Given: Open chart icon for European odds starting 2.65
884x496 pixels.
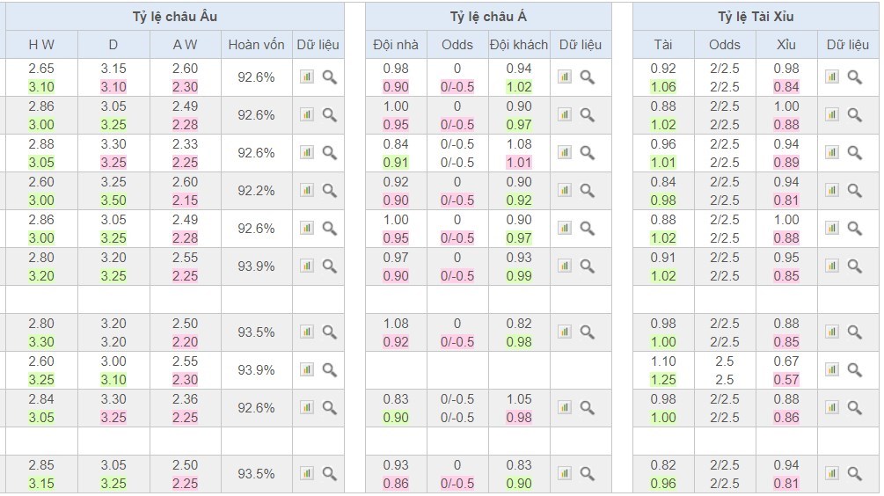Looking at the screenshot, I should [x=306, y=77].
